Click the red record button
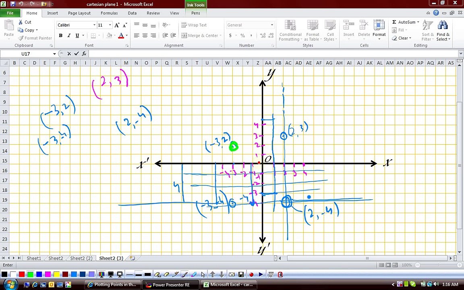Viewport: 464px width, 290px height. tap(251, 275)
